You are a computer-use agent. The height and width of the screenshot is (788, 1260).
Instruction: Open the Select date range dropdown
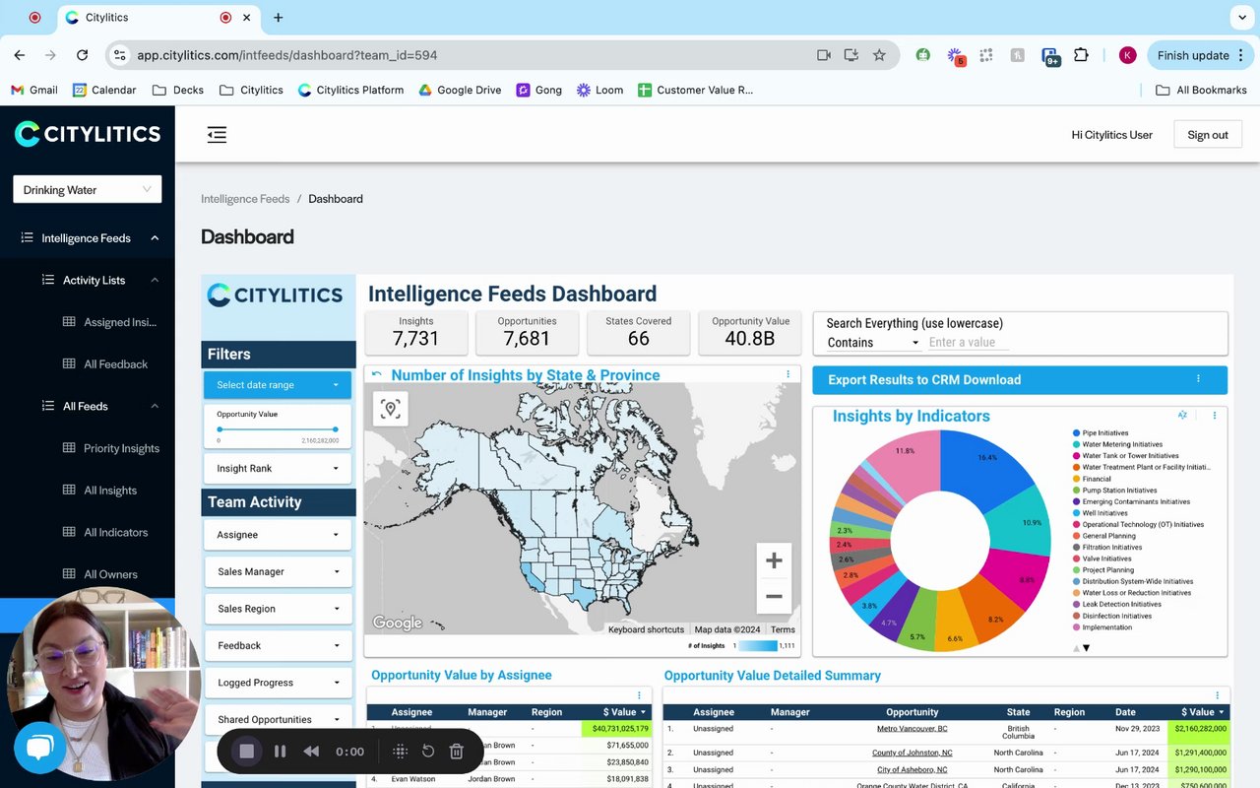pyautogui.click(x=278, y=385)
